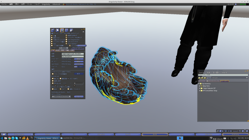The height and width of the screenshot is (140, 249).
Task: Select the first radio option in build panel
Action: [x=52, y=35]
